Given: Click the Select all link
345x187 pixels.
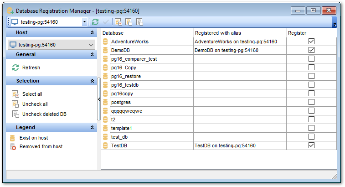Looking at the screenshot, I should point(32,94).
